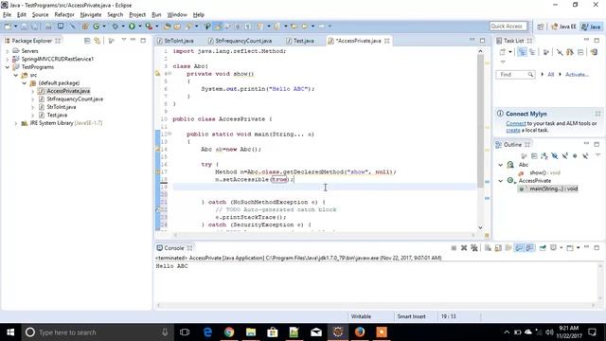This screenshot has width=606, height=341.
Task: Open Display Selected Console dropdown arrow
Action: coord(561,248)
